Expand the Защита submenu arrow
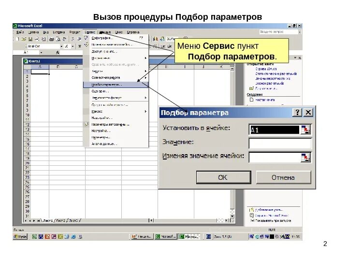 pos(146,71)
